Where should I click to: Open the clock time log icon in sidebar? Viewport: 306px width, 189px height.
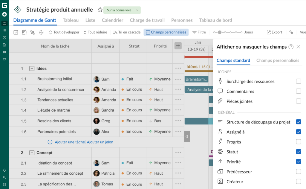tap(4, 38)
